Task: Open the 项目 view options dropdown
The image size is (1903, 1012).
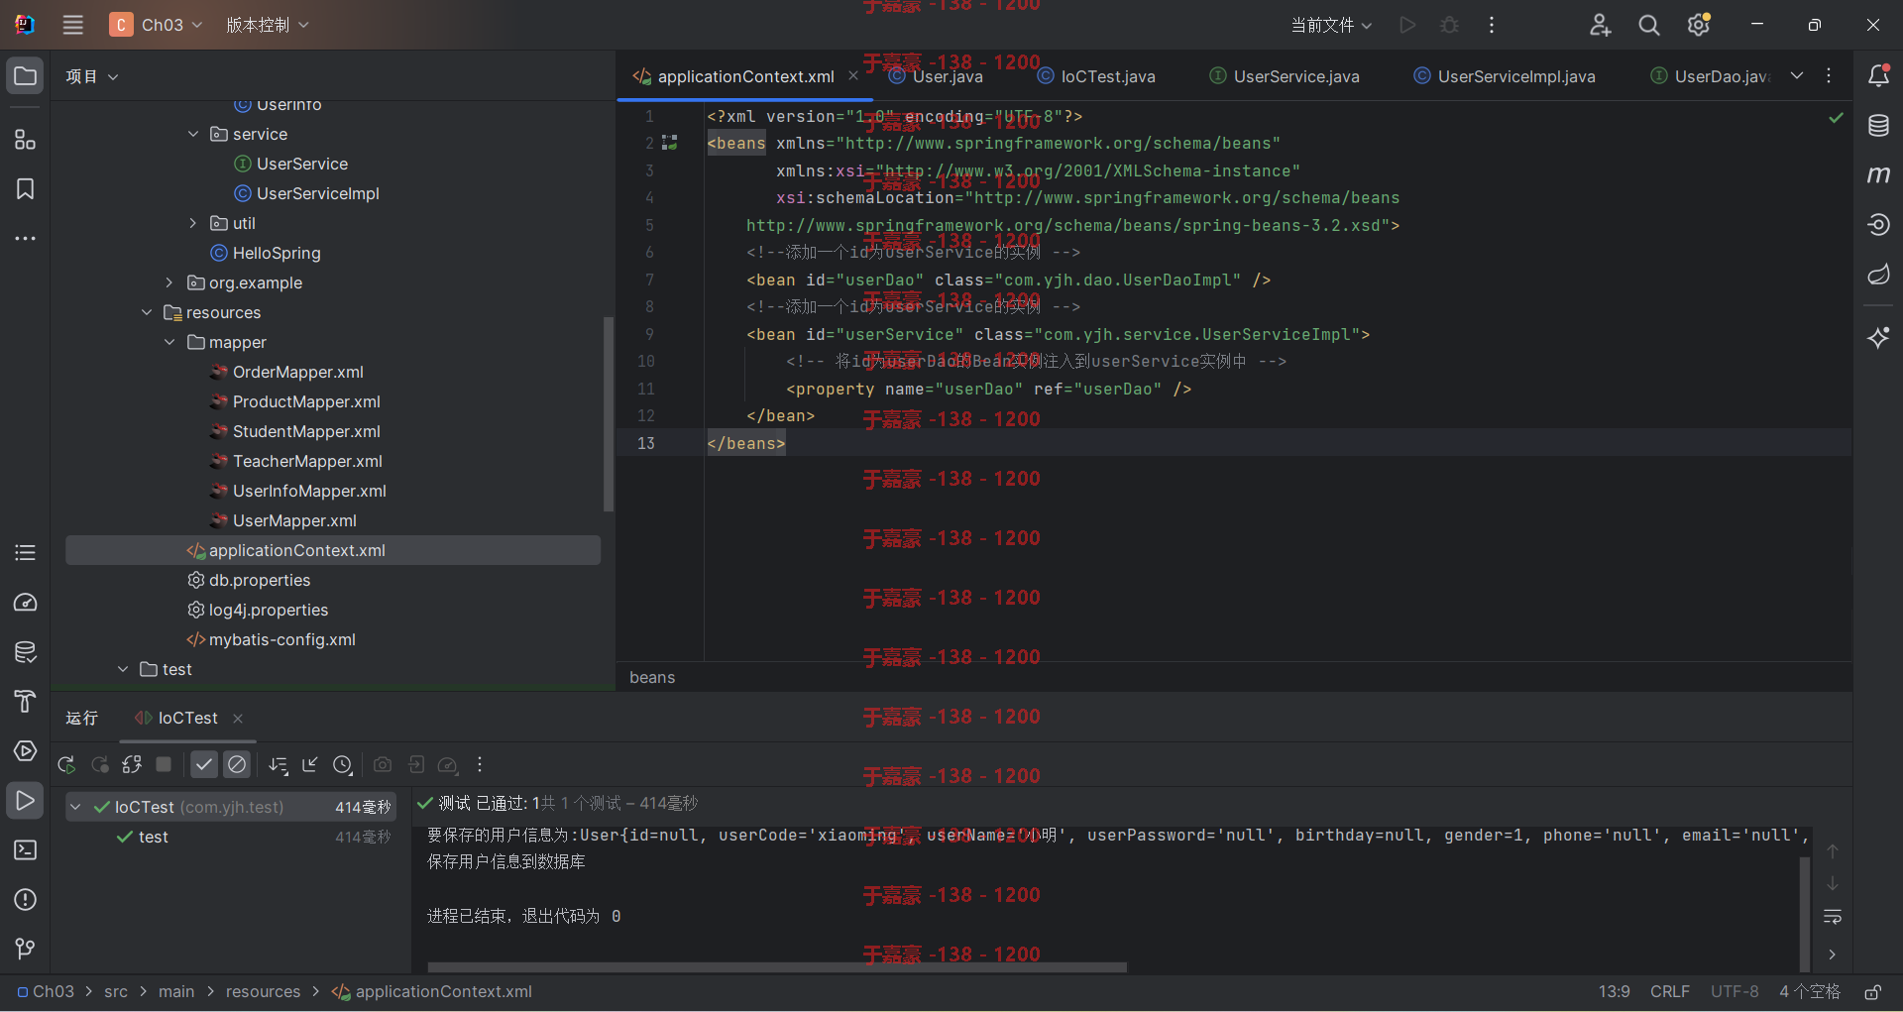Action: click(92, 76)
